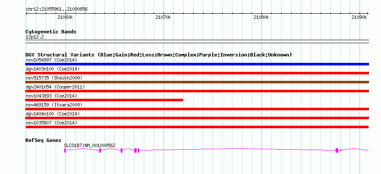This screenshot has width=381, height=174.
Task: Select the nsv1035807 (Coe2014) label
Action: (51, 123)
